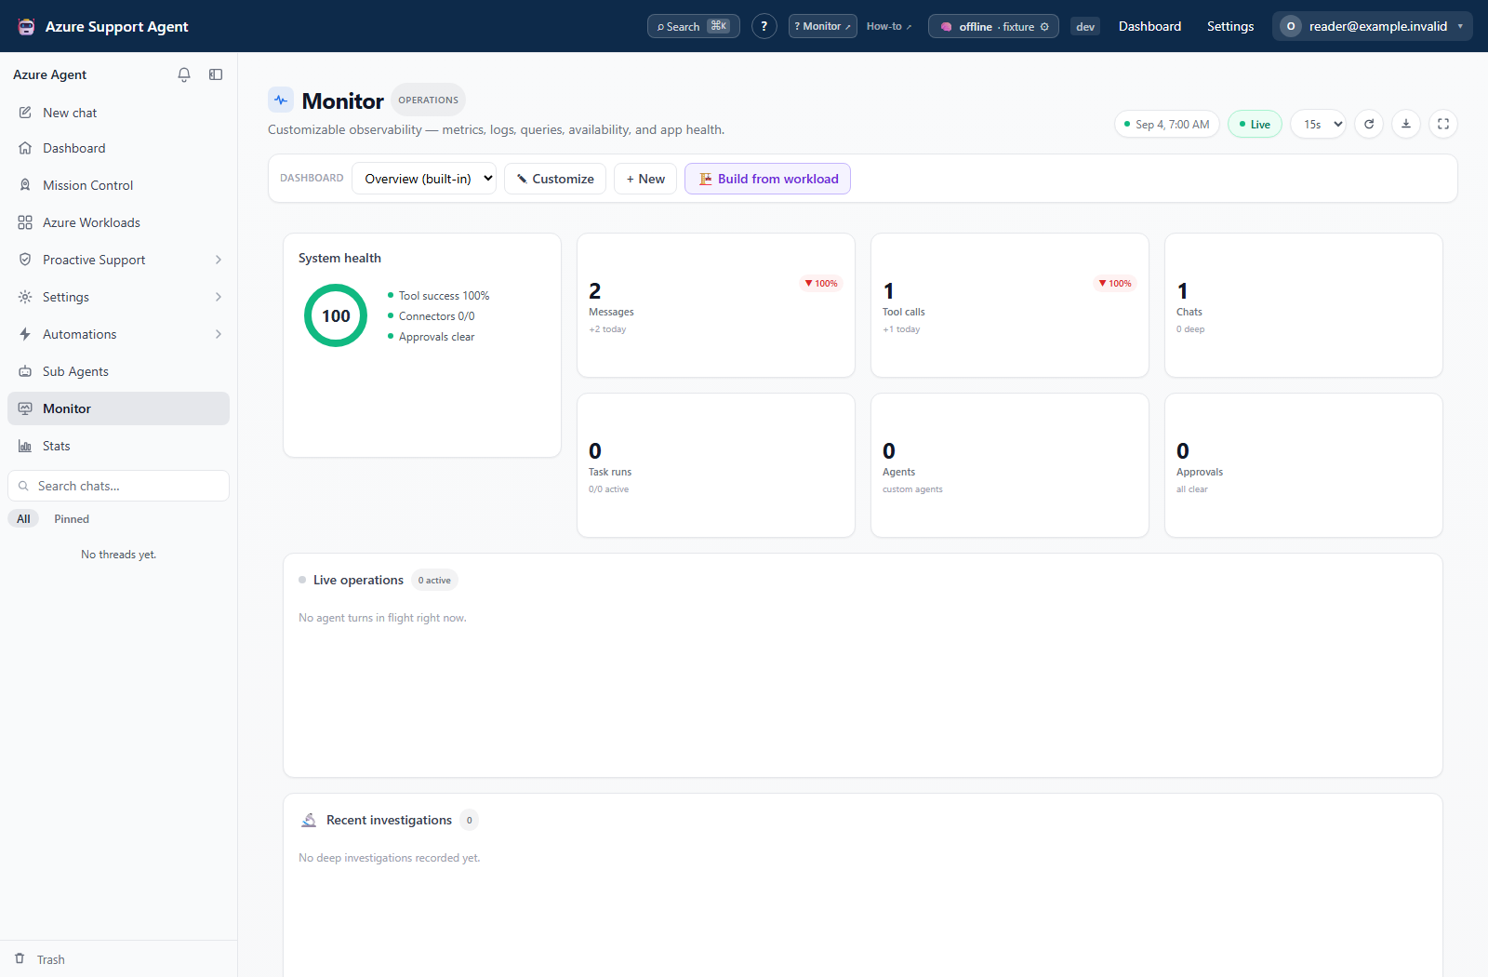
Task: Expand the sidebar Settings submenu chevron
Action: (219, 297)
